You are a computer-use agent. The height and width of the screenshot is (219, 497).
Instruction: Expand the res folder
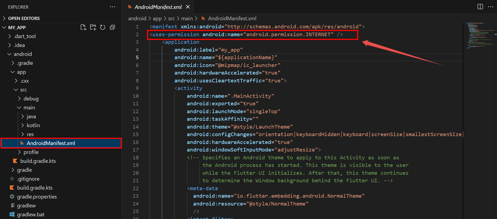click(x=23, y=134)
